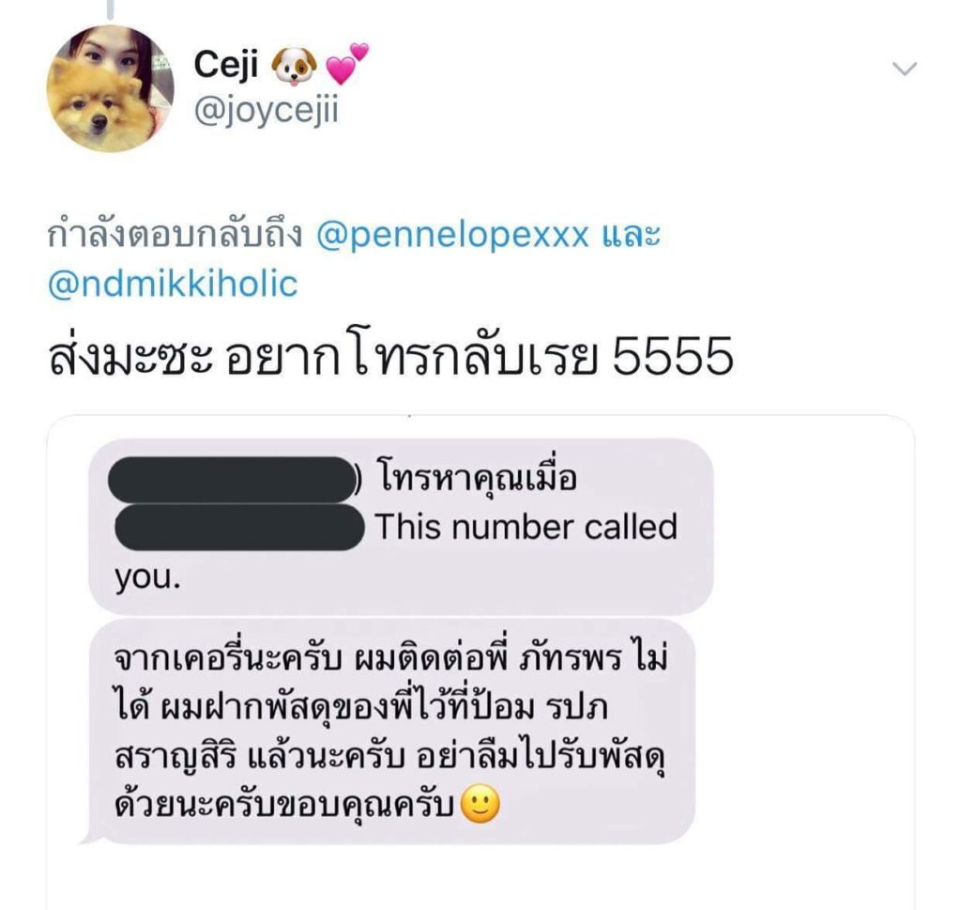Click the กำลังตอบกลับถึง replying label
Screen dimensions: 961x910
pyautogui.click(x=175, y=235)
